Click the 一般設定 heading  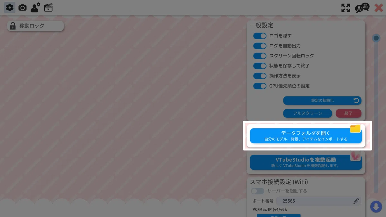tap(262, 25)
